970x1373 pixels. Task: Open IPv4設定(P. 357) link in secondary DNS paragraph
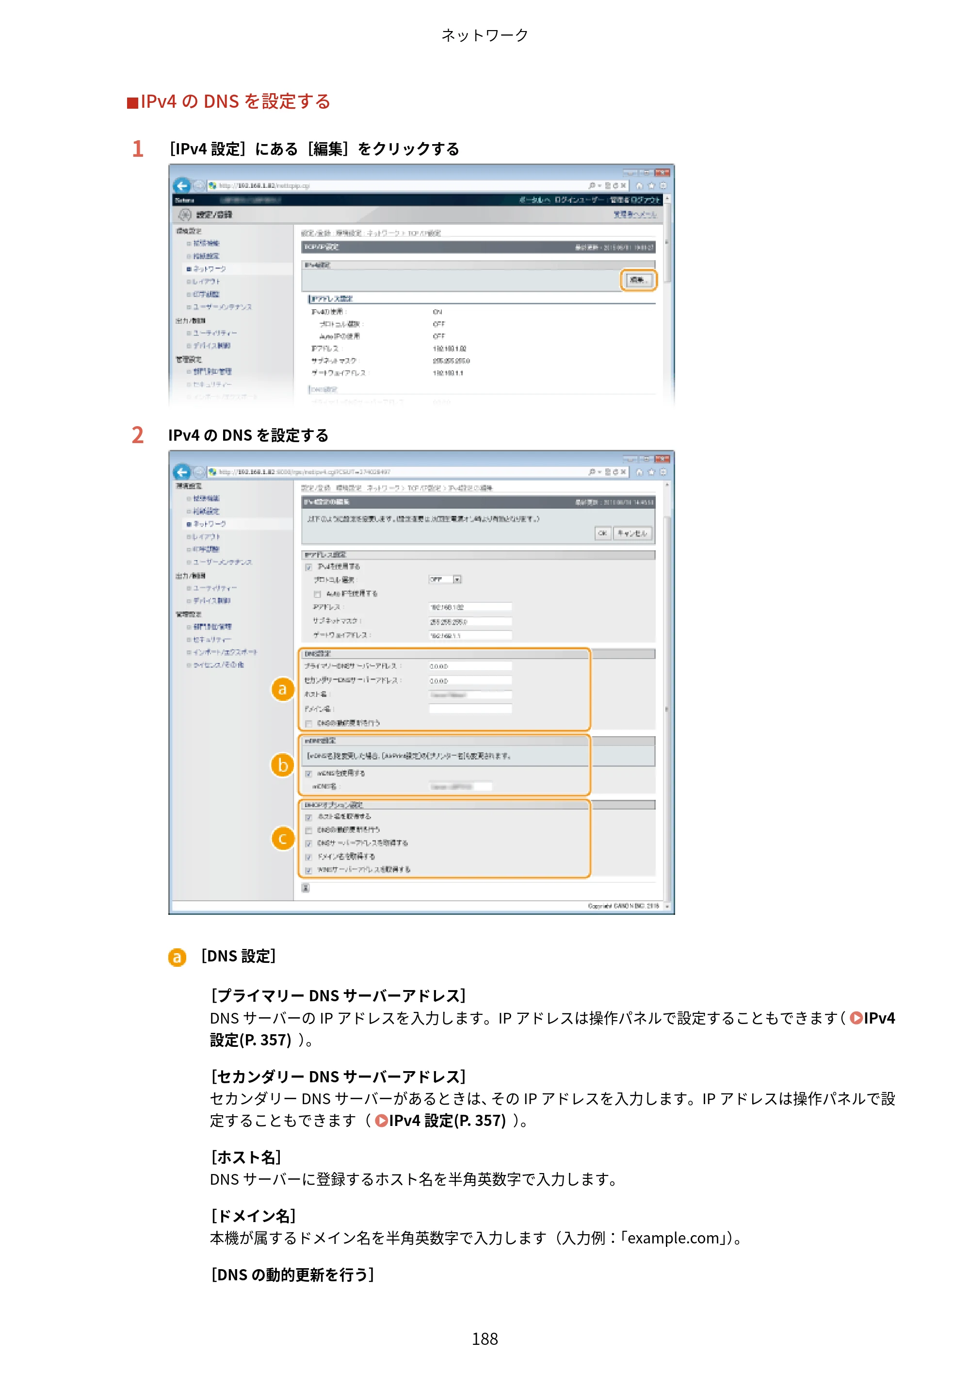point(440,1121)
